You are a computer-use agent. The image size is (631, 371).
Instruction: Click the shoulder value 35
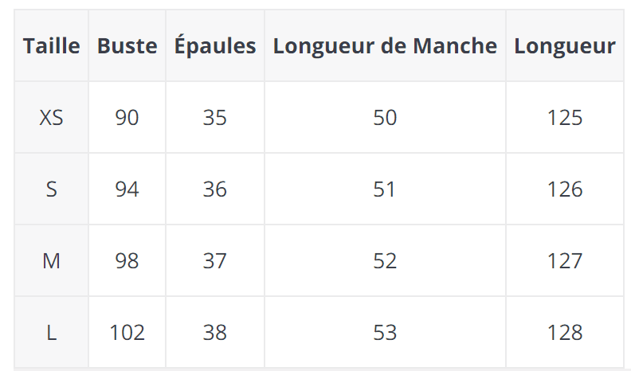(x=215, y=118)
